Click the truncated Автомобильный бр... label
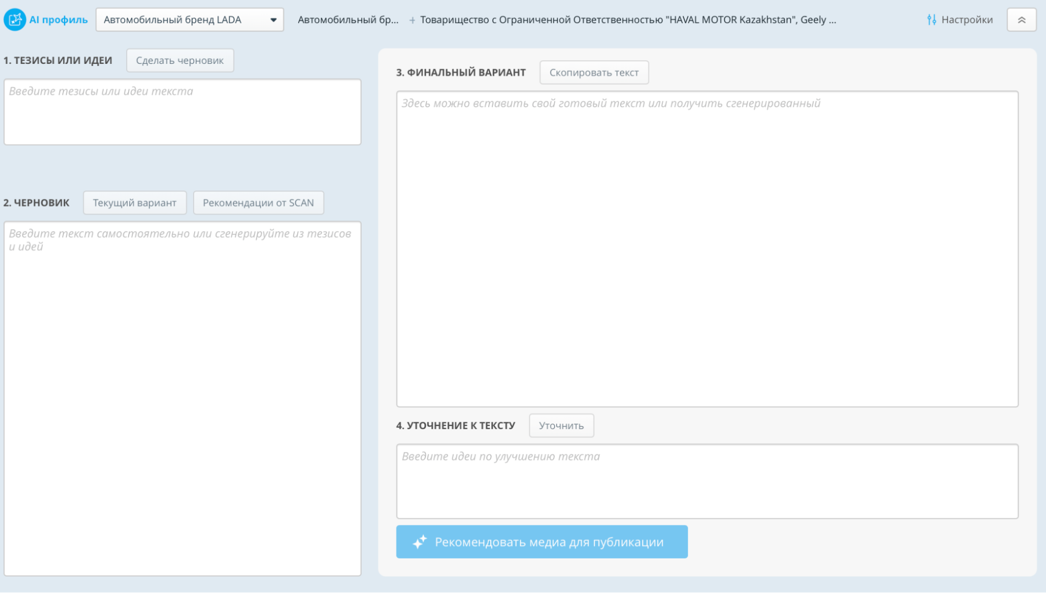This screenshot has height=593, width=1046. pyautogui.click(x=348, y=20)
